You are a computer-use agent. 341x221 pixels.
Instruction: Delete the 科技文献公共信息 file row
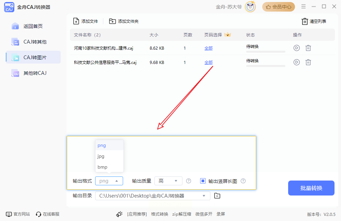(308, 62)
